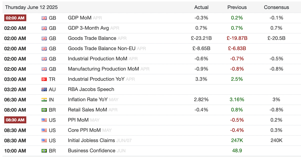Click the India flag icon
This screenshot has width=301, height=157.
point(44,100)
